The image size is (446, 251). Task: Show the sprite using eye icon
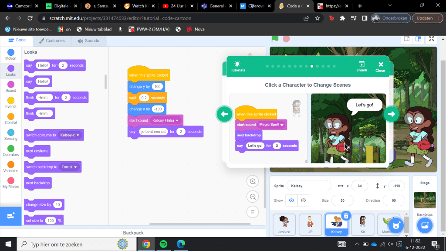click(291, 200)
